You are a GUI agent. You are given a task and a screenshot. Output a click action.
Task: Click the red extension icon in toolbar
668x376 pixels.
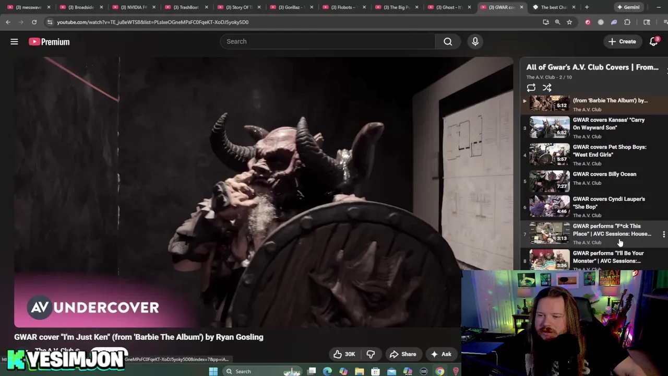588,22
